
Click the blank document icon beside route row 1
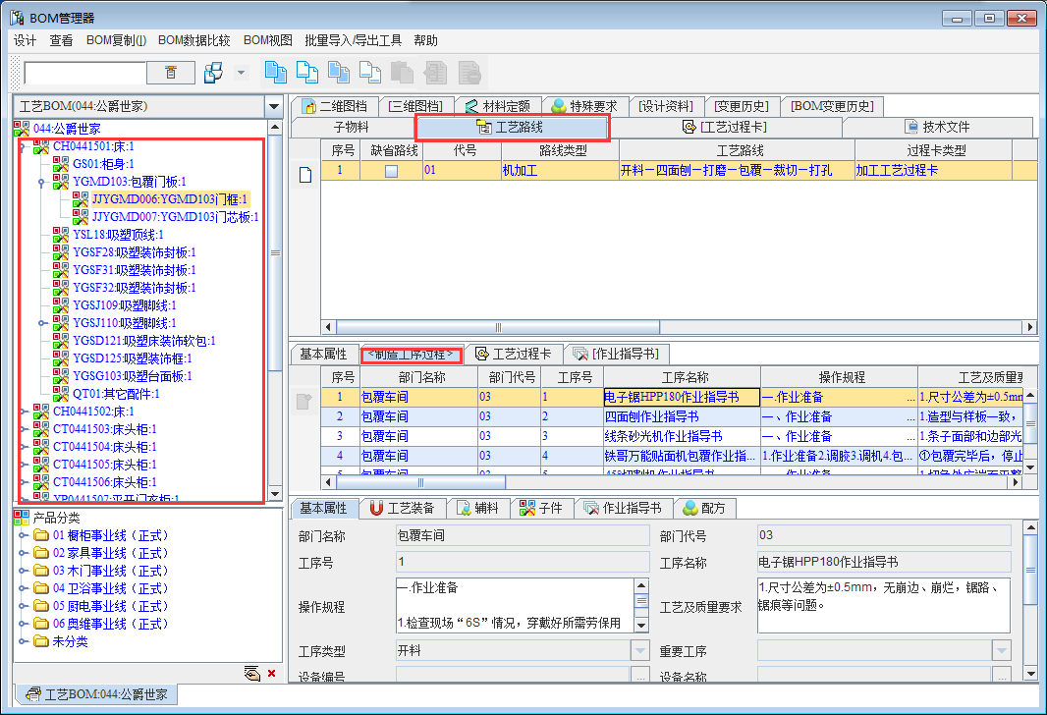click(x=305, y=175)
